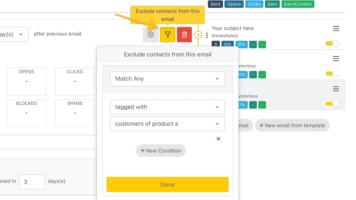356x200 pixels.
Task: Open the hamburger menu beside Your subject here
Action: [336, 28]
